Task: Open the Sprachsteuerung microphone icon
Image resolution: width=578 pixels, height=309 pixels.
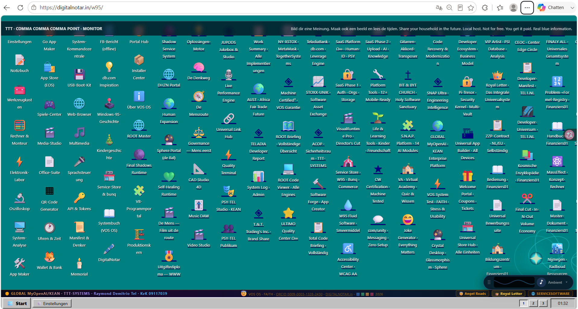Action: [79, 162]
